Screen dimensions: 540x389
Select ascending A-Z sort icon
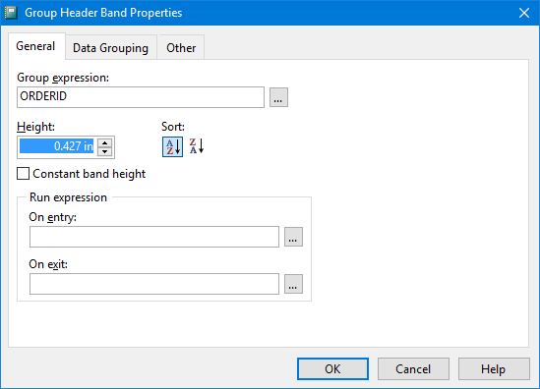(x=172, y=147)
